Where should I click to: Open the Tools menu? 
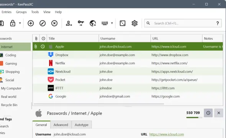click(x=35, y=12)
